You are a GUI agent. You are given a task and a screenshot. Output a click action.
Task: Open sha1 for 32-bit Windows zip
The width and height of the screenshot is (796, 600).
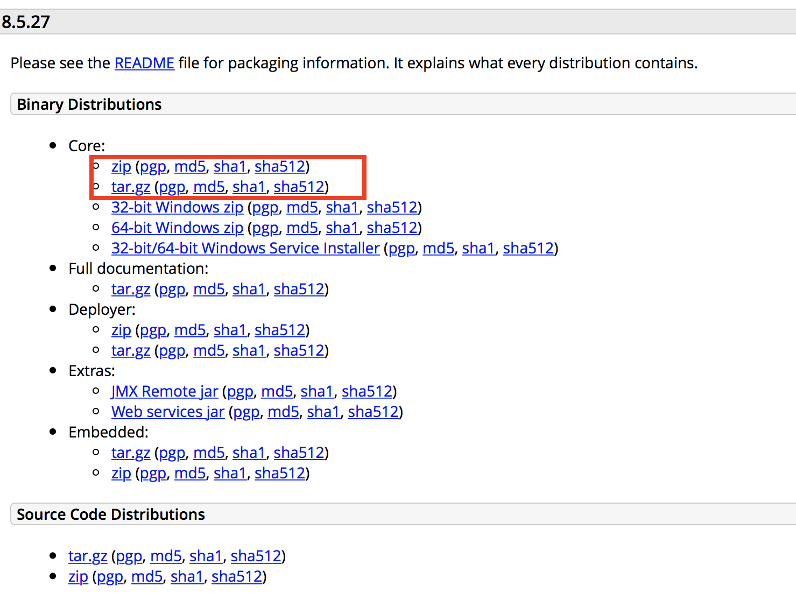(342, 208)
